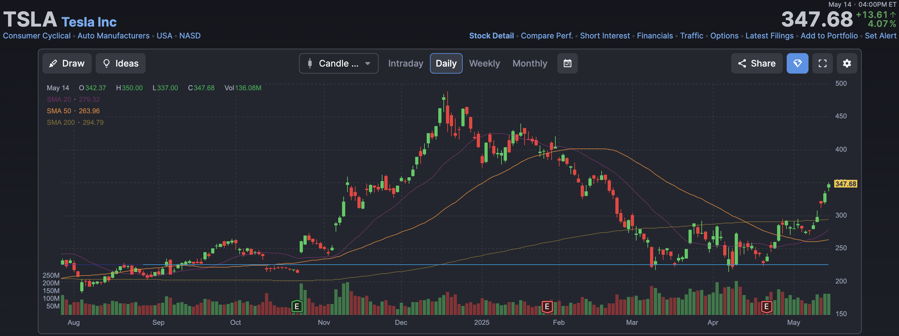Click the blue diamond premium icon
The width and height of the screenshot is (899, 336).
click(x=797, y=63)
